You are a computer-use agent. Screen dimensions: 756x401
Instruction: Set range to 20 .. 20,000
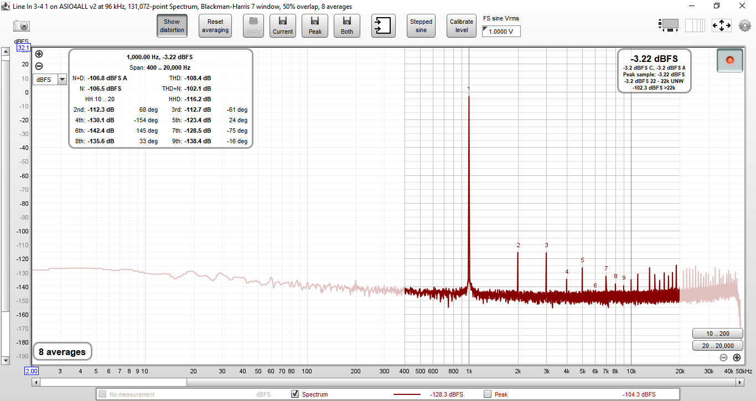click(717, 346)
